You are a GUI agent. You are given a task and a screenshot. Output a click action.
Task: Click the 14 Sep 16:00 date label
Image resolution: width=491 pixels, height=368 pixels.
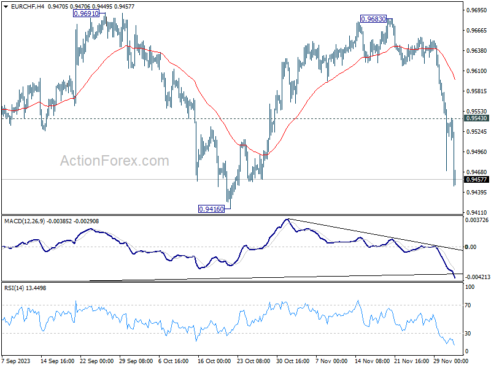[57, 361]
